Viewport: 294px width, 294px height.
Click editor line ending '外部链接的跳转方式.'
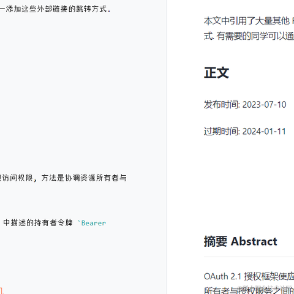(x=55, y=9)
